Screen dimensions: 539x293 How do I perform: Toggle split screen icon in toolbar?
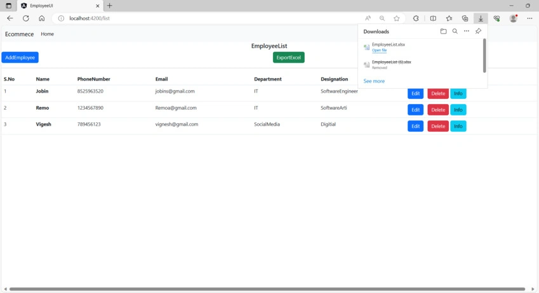433,18
